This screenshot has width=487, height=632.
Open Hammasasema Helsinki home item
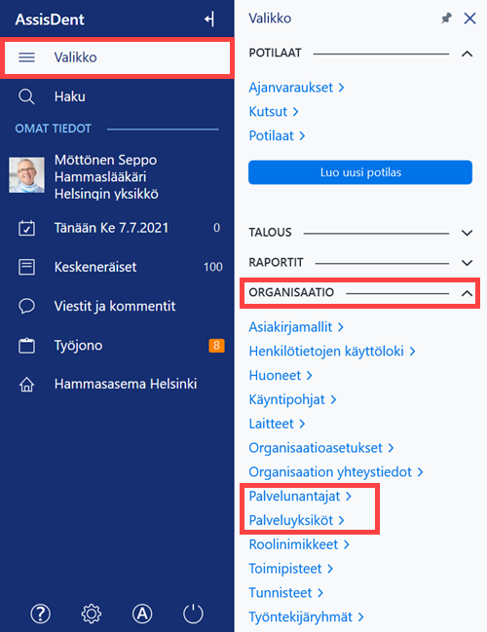coord(117,384)
